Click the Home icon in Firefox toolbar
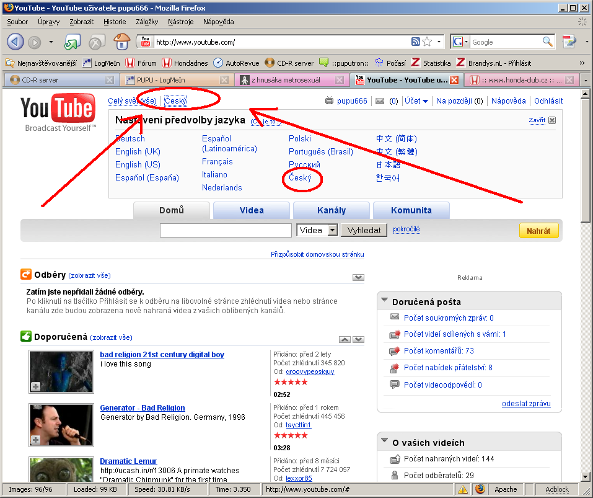 point(122,42)
